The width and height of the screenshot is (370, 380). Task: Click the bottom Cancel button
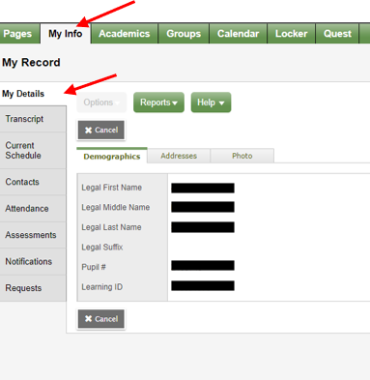[101, 319]
